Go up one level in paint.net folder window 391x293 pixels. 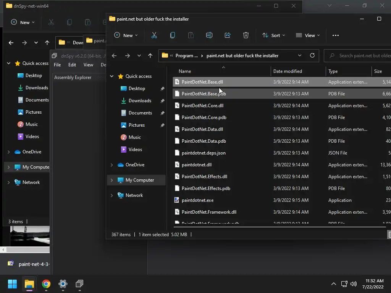[150, 56]
